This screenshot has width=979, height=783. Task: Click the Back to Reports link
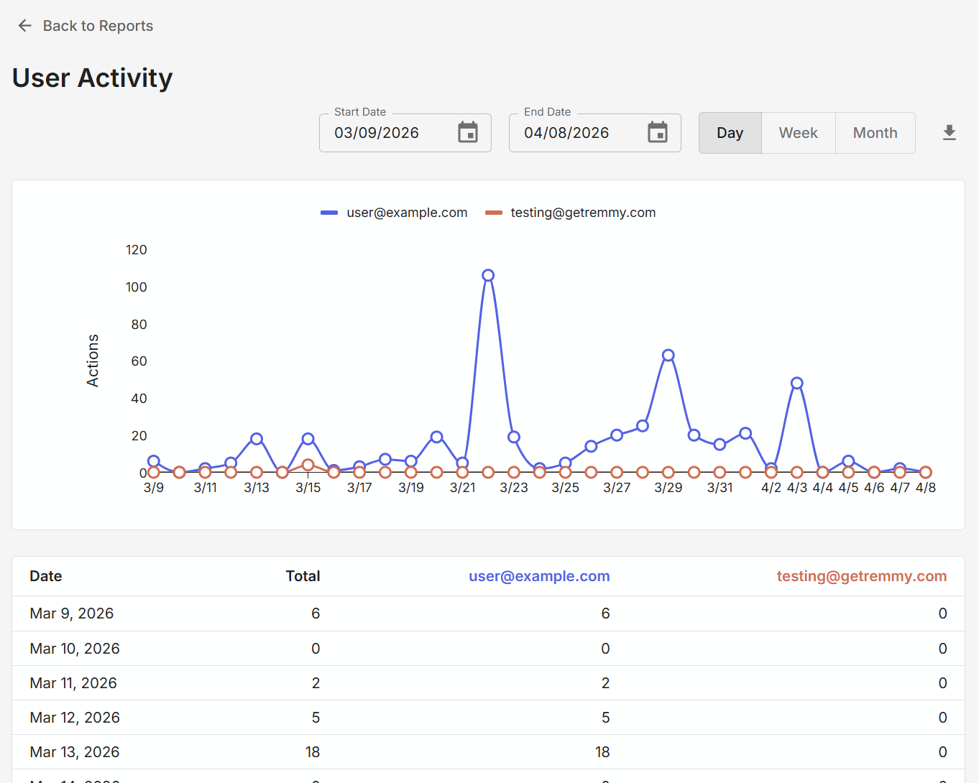(98, 25)
